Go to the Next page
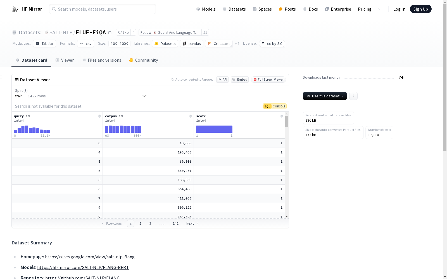The image size is (447, 279). tap(192, 223)
